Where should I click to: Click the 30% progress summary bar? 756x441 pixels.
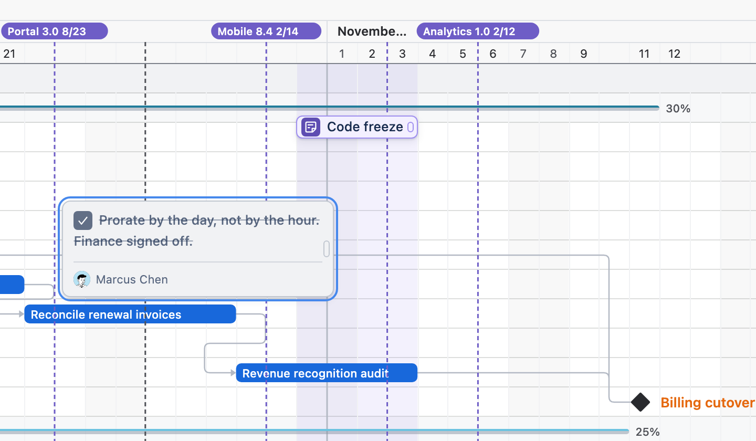(x=330, y=108)
